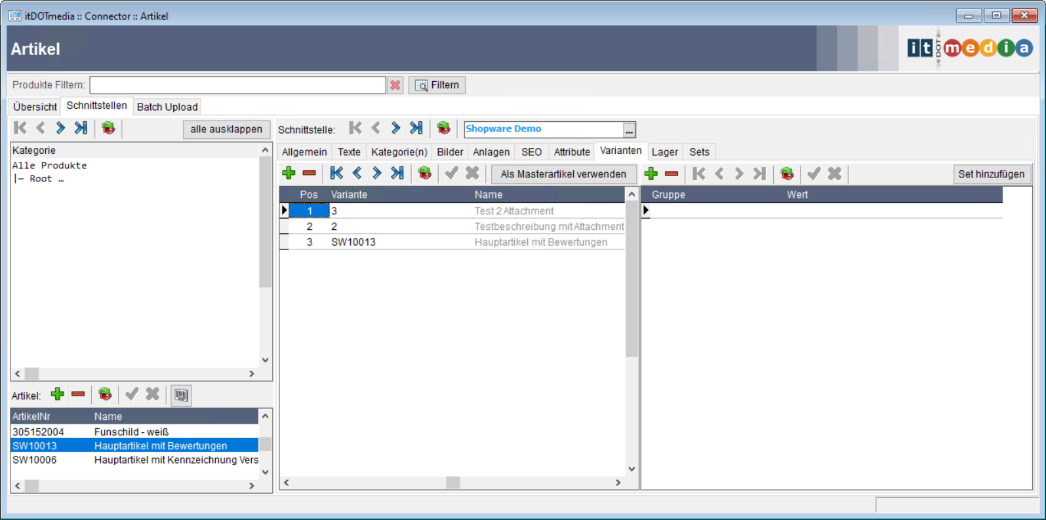1046x520 pixels.
Task: Go to next category record
Action: coord(60,128)
